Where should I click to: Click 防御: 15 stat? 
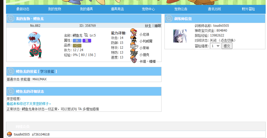tap(117, 43)
